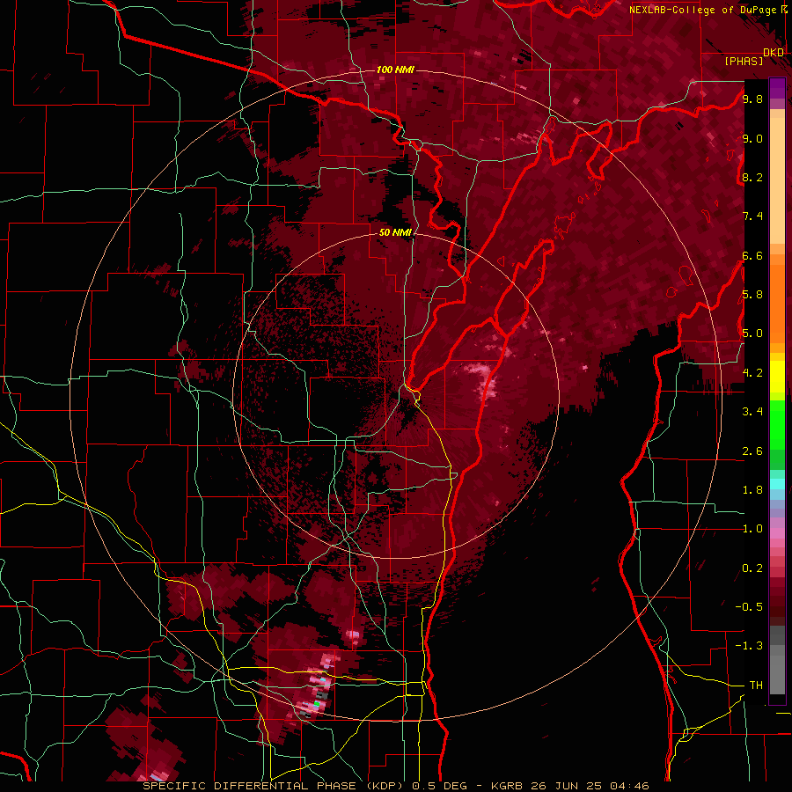
Task: Click the 8.2 value on the scale
Action: click(752, 177)
